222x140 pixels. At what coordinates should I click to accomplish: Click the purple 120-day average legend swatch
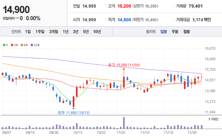pyautogui.click(x=32, y=45)
